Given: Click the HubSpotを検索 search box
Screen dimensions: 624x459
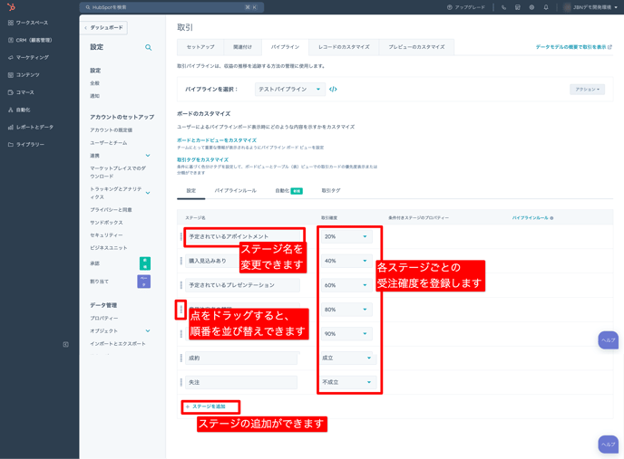Looking at the screenshot, I should pos(171,7).
